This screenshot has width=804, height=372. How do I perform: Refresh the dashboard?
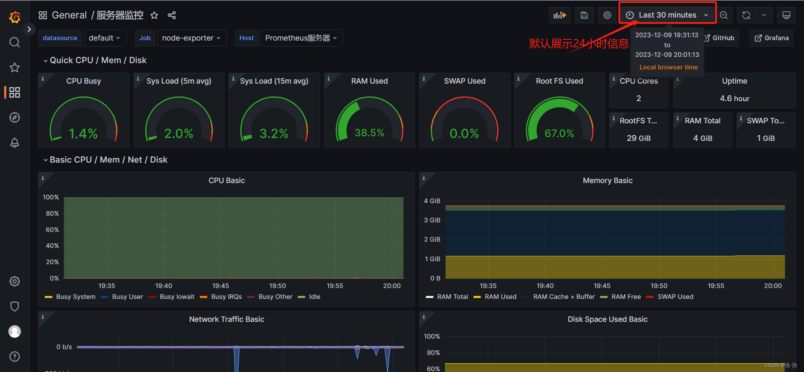(x=746, y=15)
